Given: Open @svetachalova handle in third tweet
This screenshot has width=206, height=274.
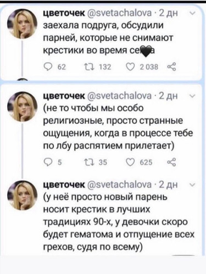Looking at the screenshot, I should click(x=120, y=185).
